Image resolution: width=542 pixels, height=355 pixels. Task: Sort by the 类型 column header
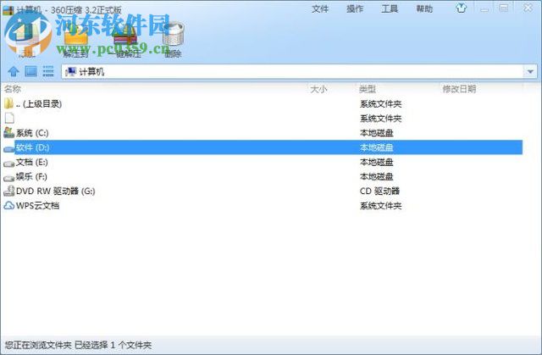[367, 89]
